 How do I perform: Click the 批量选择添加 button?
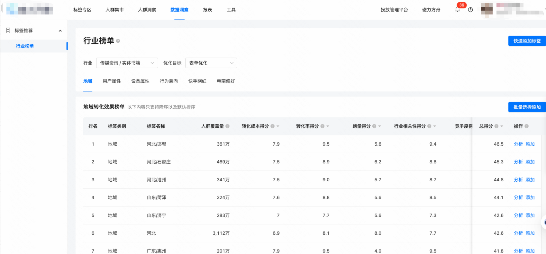[527, 107]
